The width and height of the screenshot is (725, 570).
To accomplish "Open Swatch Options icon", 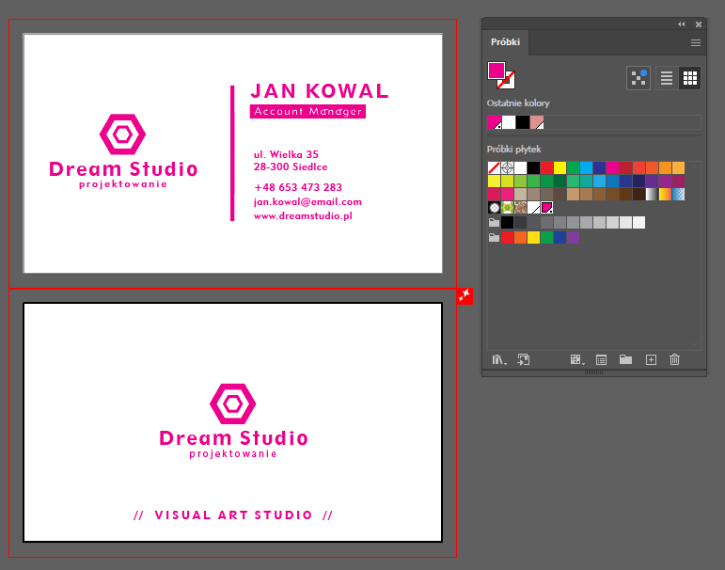I will [602, 359].
